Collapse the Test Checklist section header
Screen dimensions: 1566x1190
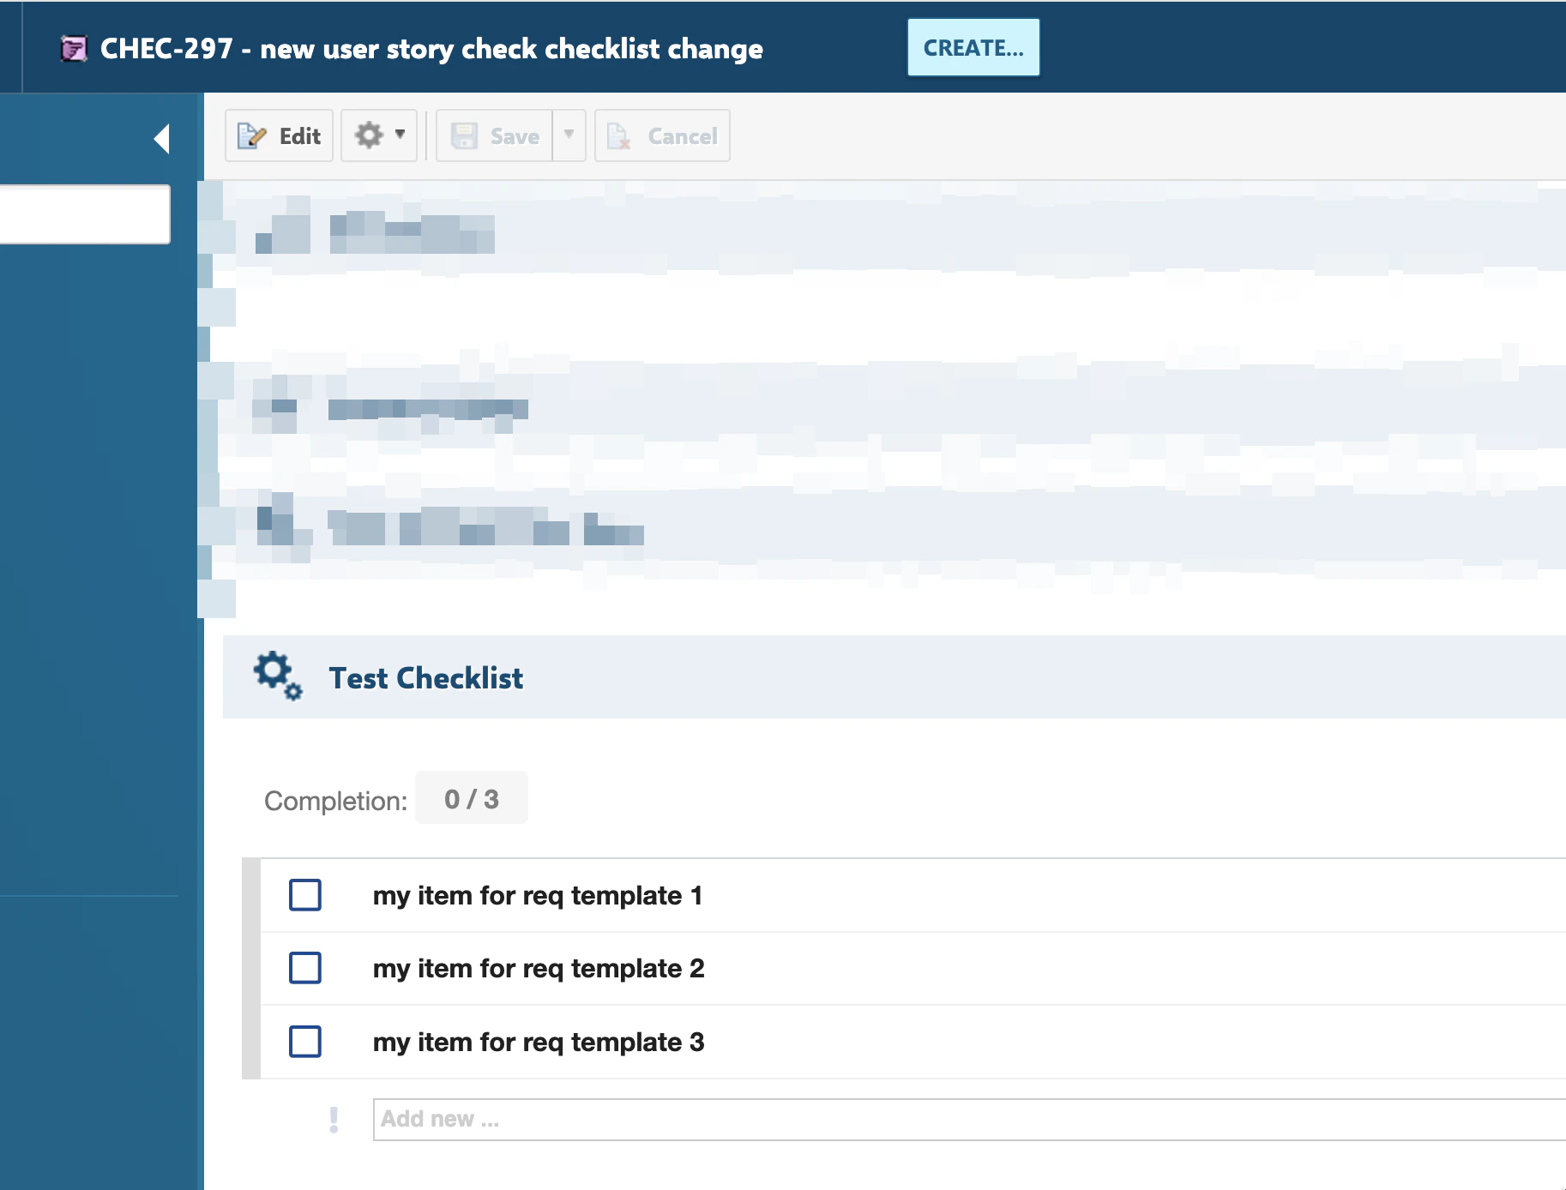(425, 677)
